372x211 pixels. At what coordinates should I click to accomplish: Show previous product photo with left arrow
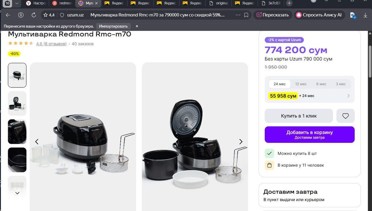[37, 142]
